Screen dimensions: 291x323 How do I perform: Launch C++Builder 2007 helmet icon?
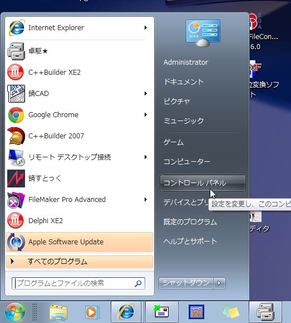(x=16, y=136)
